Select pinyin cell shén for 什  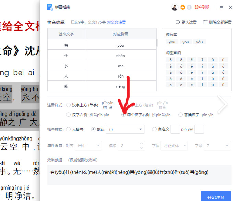click(x=121, y=56)
